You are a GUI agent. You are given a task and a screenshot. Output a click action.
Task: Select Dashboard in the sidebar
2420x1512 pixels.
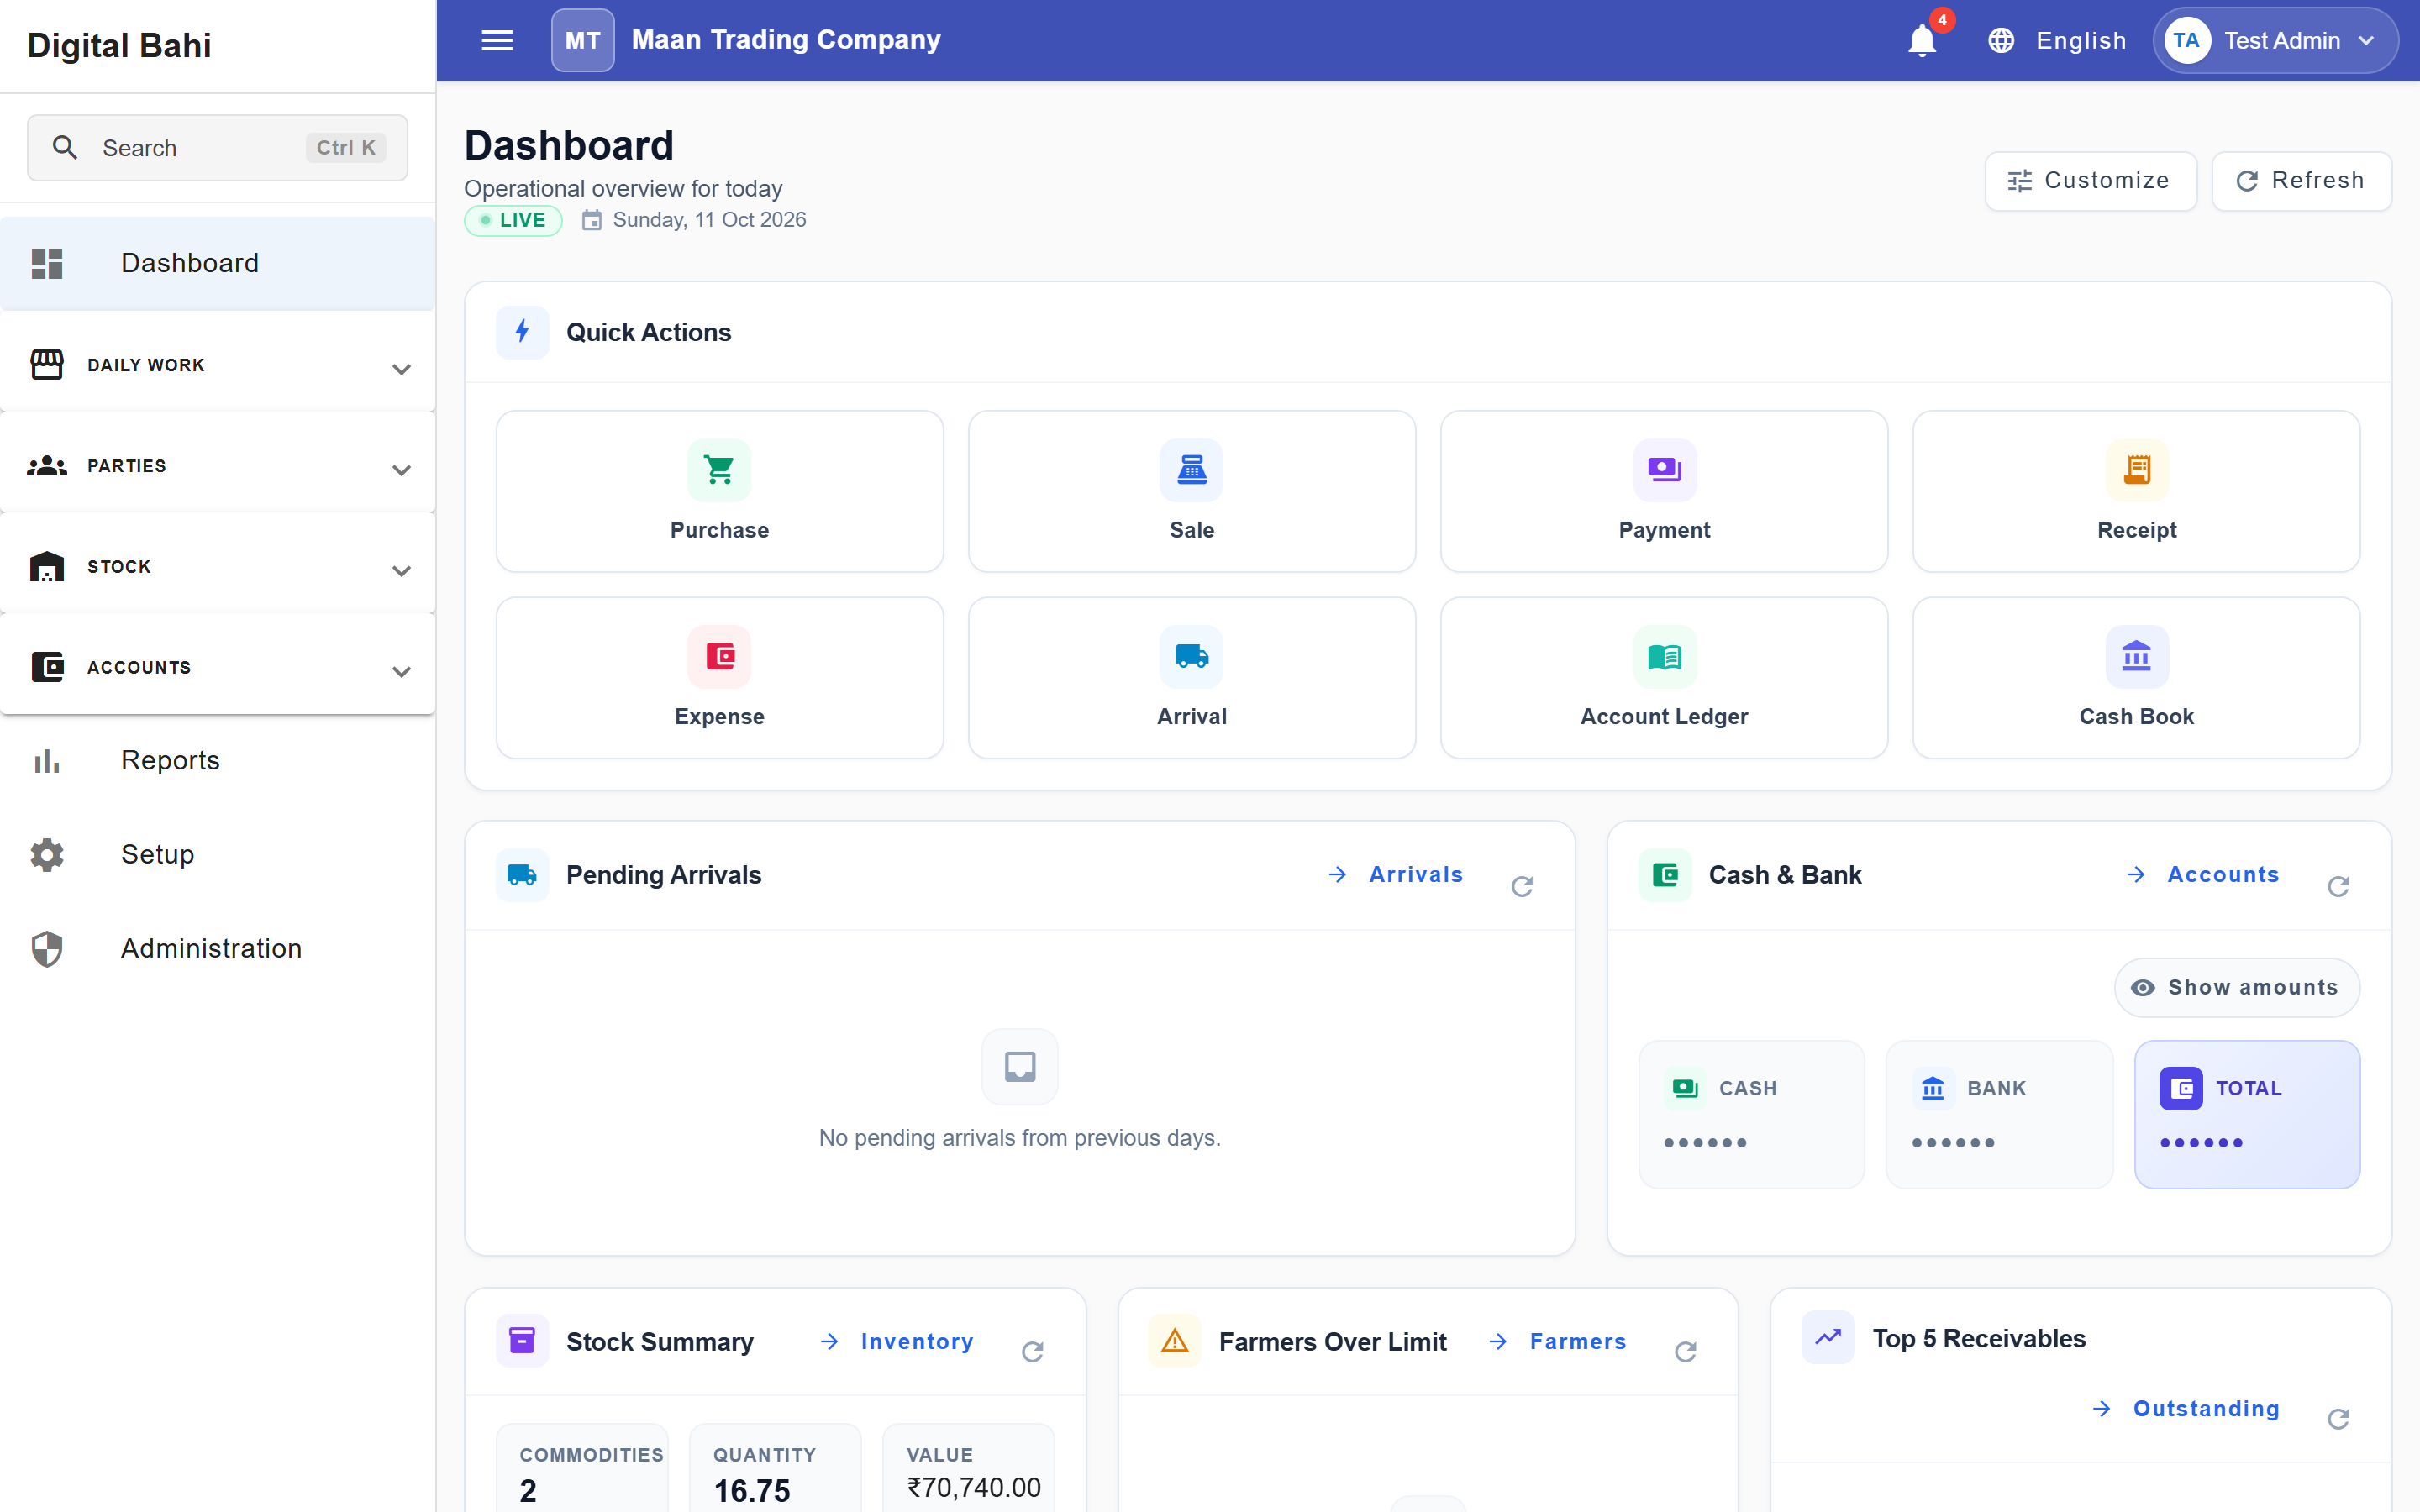[217, 263]
